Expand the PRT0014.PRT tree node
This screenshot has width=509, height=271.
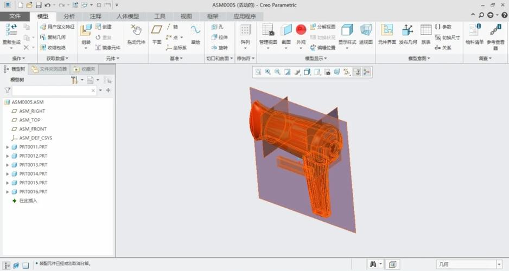click(7, 174)
